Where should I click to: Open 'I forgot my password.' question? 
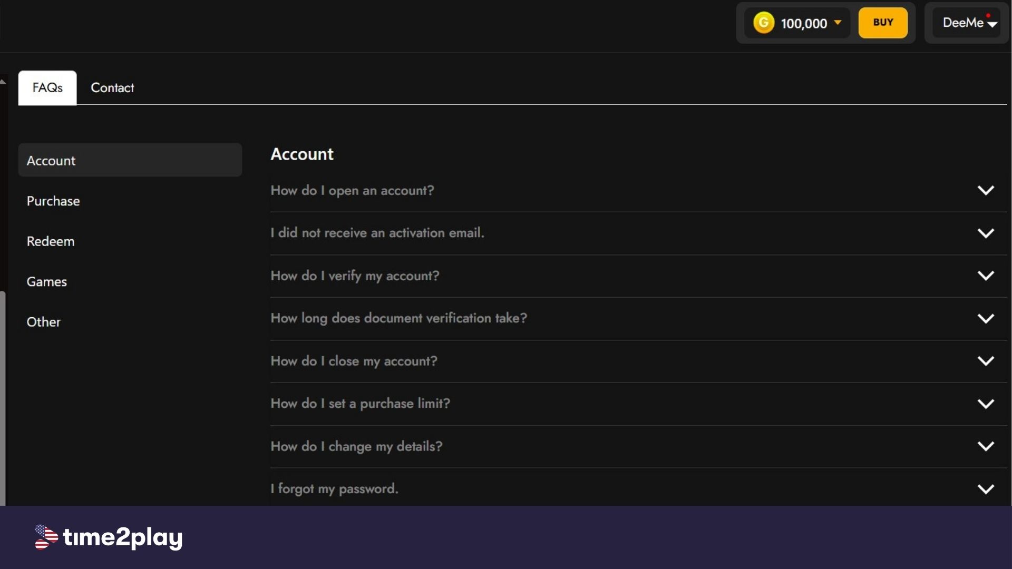pyautogui.click(x=334, y=489)
